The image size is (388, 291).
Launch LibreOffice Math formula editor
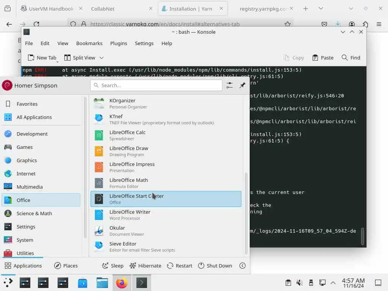[166, 183]
